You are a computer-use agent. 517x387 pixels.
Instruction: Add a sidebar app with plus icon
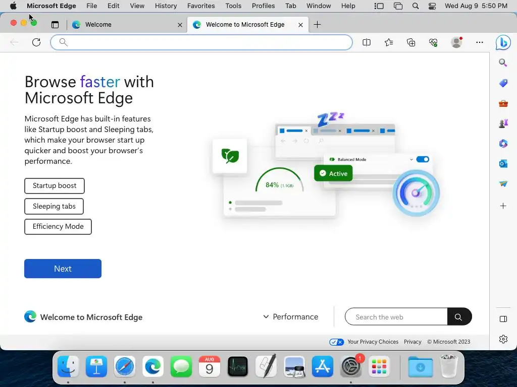[x=503, y=206]
